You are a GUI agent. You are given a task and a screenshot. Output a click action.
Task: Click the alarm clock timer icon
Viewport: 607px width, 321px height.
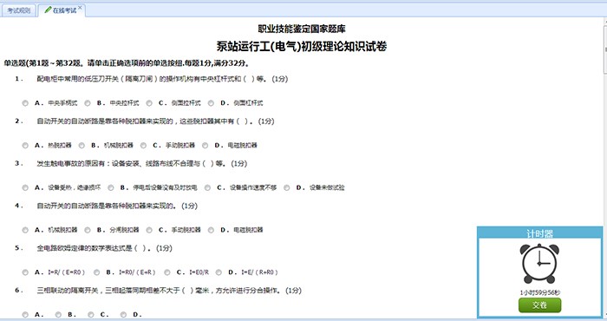pos(539,263)
